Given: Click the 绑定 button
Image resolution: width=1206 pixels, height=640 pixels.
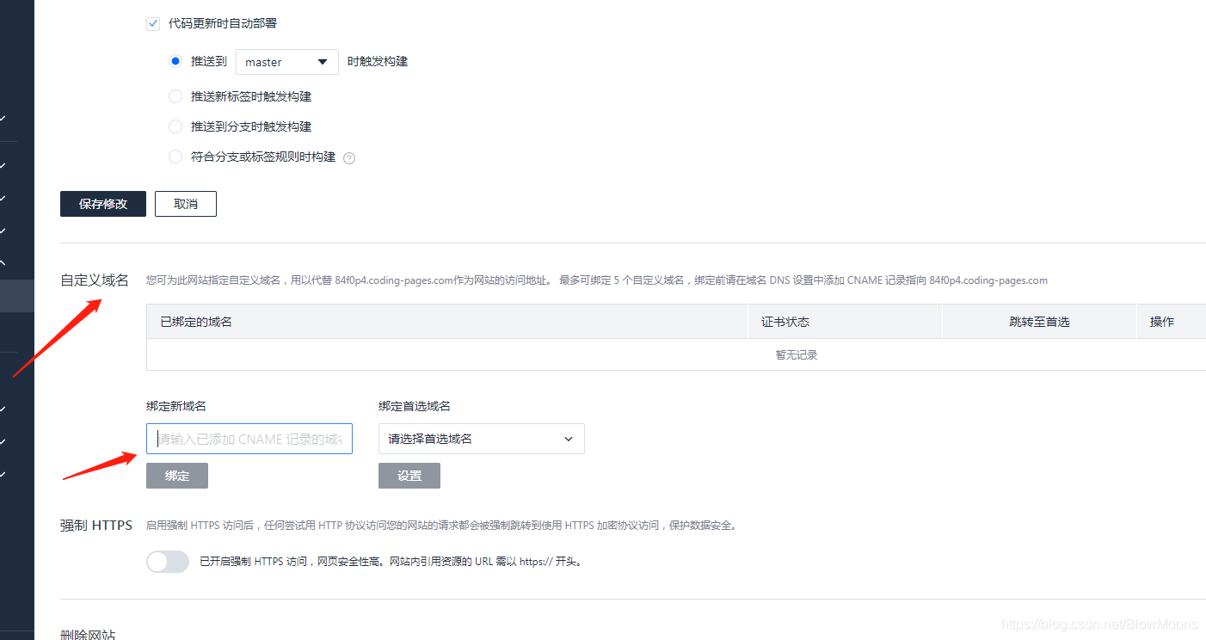Looking at the screenshot, I should 177,476.
